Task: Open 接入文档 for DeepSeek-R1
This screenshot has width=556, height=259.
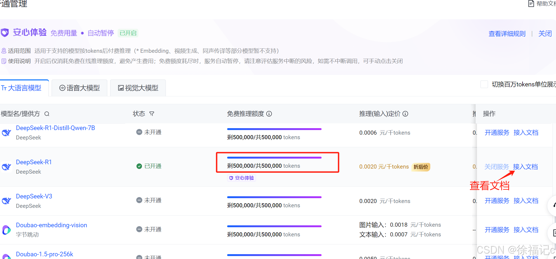Action: 525,167
